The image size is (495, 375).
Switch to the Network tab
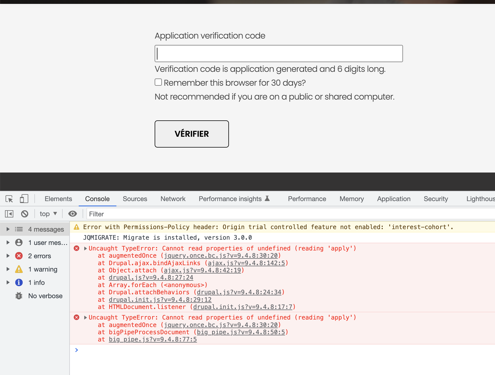pyautogui.click(x=173, y=199)
